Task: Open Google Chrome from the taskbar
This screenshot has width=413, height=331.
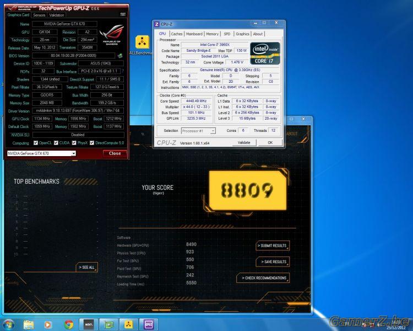Action: pos(69,324)
